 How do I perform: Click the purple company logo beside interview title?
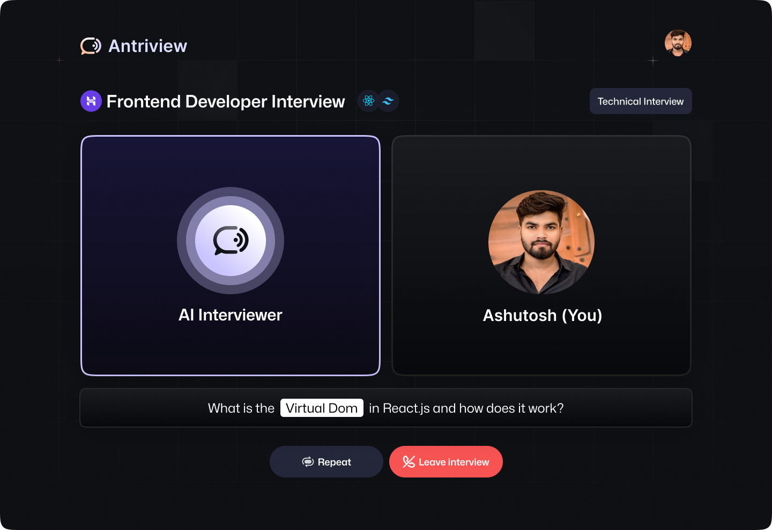point(91,101)
